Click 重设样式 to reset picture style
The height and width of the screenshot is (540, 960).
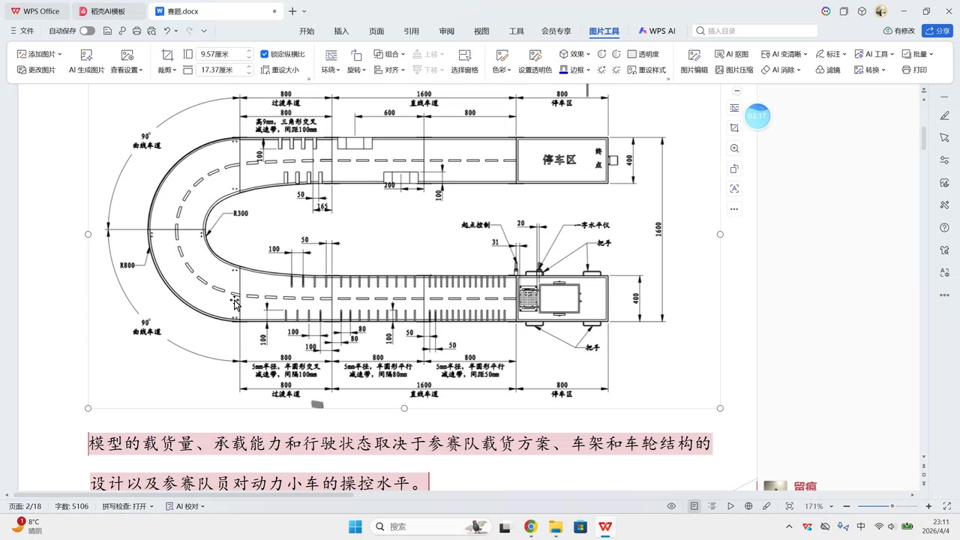pyautogui.click(x=646, y=70)
